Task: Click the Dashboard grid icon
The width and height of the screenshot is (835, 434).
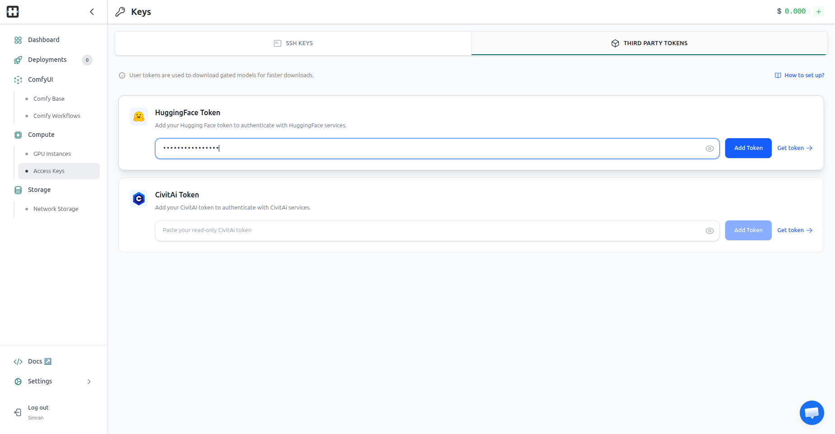Action: [x=18, y=40]
